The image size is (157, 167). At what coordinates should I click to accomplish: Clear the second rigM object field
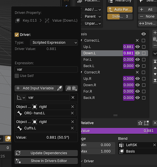[x=73, y=122]
